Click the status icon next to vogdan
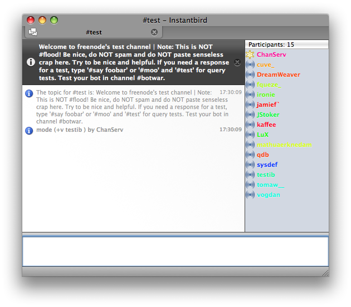Screen dimensions: 351x307 coord(250,195)
